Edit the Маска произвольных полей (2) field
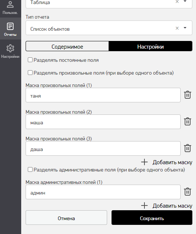Viewport: 196px width, 234px height. [103, 122]
